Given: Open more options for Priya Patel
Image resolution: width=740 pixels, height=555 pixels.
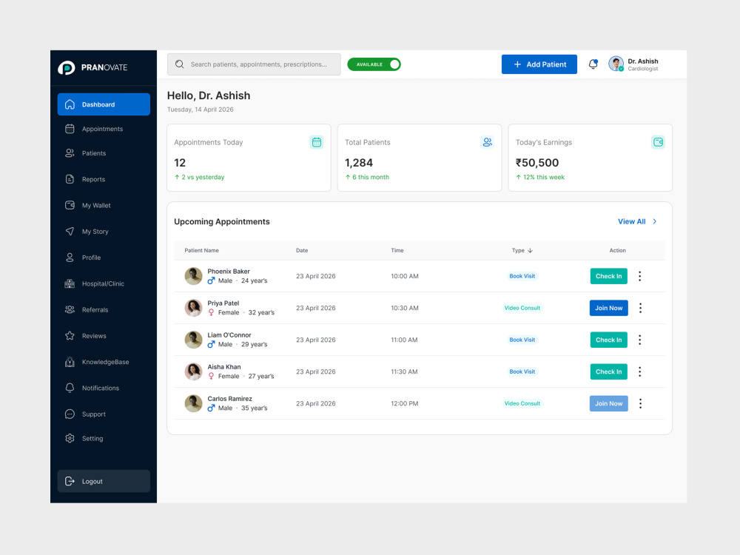Looking at the screenshot, I should click(640, 308).
